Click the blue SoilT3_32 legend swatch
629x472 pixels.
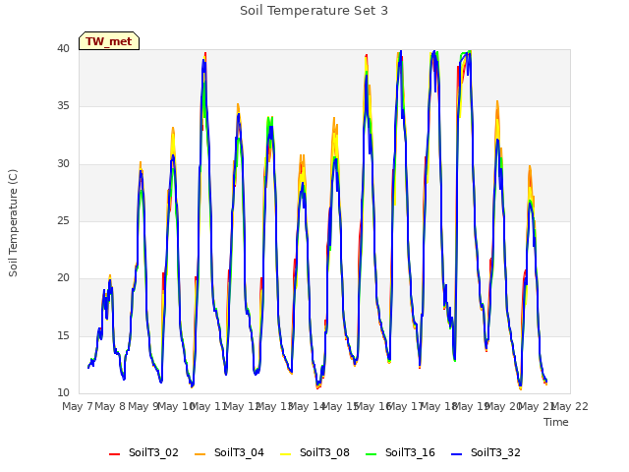456,454
